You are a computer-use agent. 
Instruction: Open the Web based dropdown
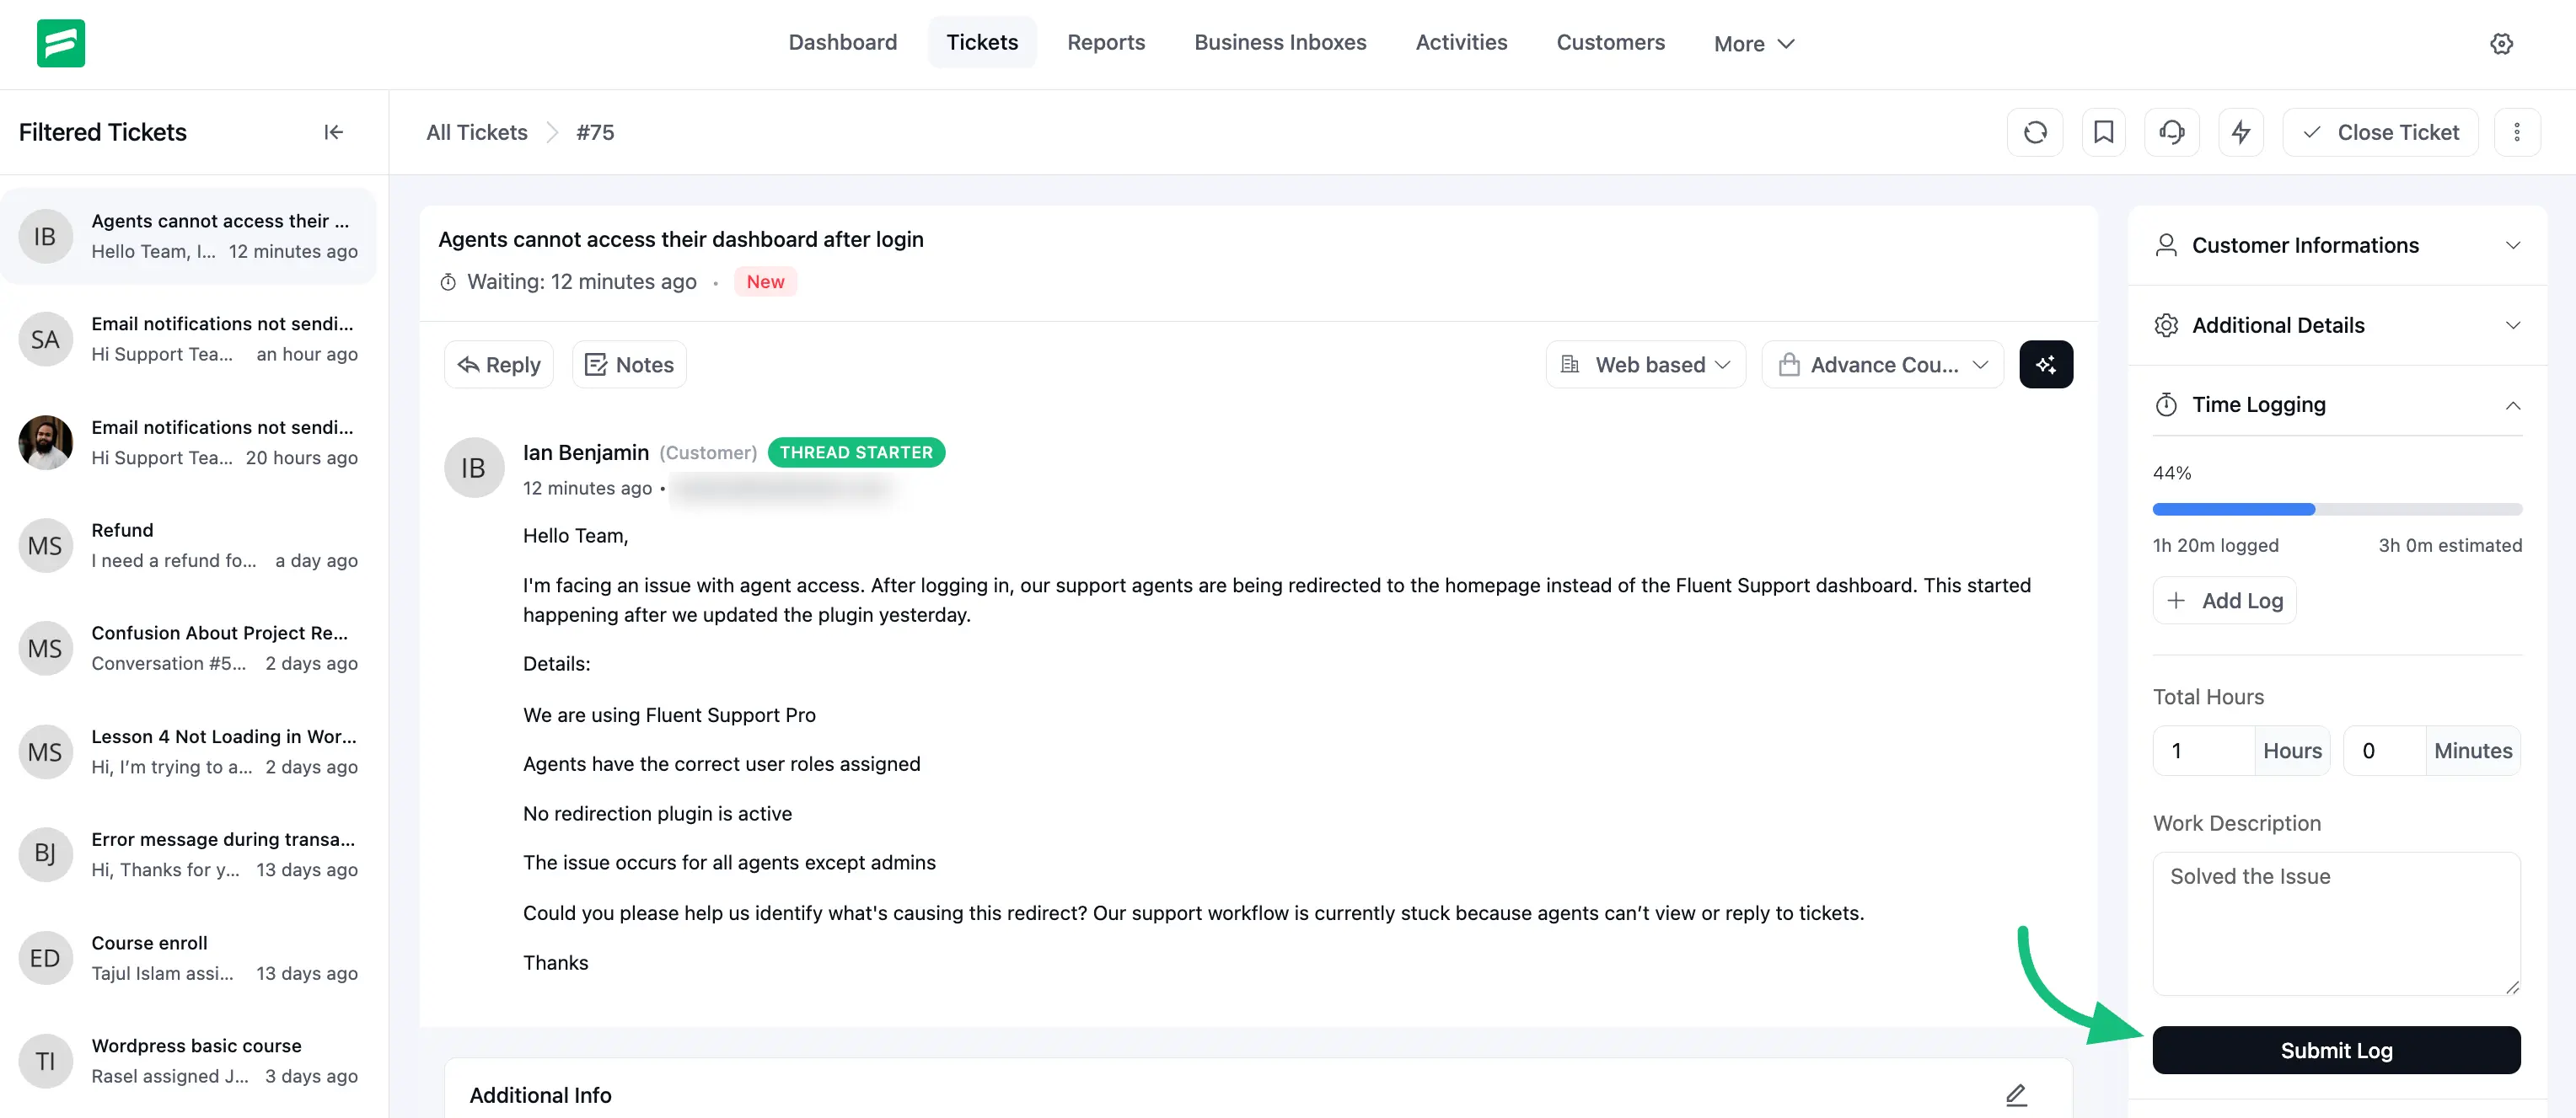tap(1645, 365)
